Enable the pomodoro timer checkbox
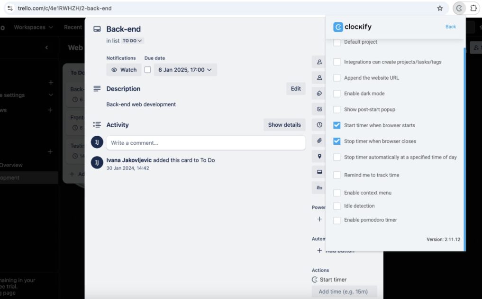Viewport: 482px width, 299px height. coord(336,220)
